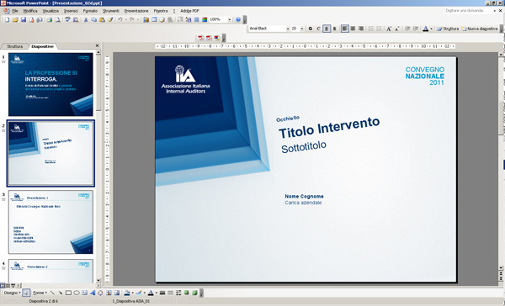Click the Save floppy disk icon
Image resolution: width=505 pixels, height=306 pixels.
(x=24, y=19)
